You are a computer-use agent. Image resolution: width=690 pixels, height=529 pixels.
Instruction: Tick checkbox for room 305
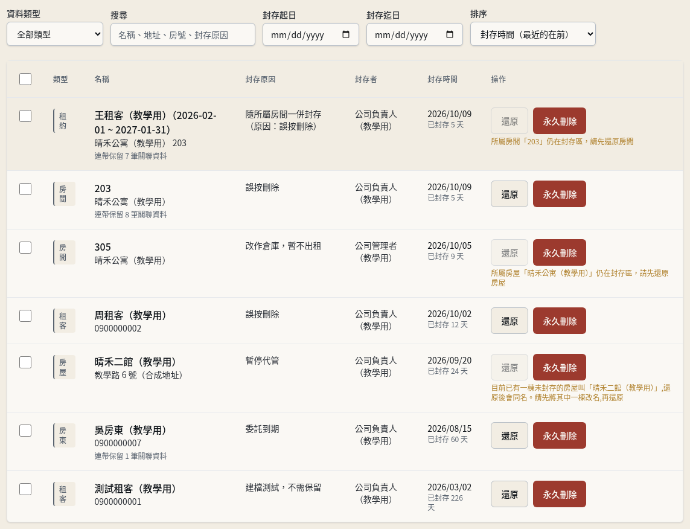point(25,248)
